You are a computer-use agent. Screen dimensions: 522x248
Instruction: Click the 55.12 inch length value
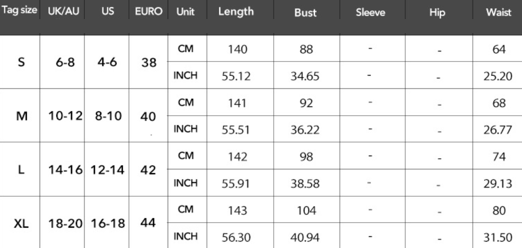coord(237,77)
